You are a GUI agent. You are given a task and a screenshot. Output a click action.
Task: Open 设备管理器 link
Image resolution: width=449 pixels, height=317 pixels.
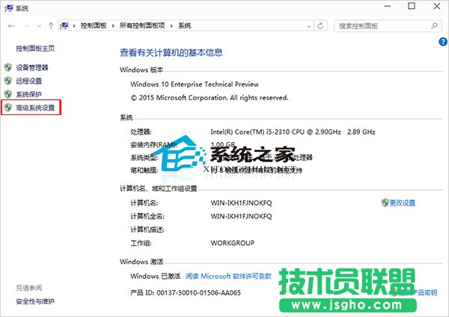pos(32,67)
